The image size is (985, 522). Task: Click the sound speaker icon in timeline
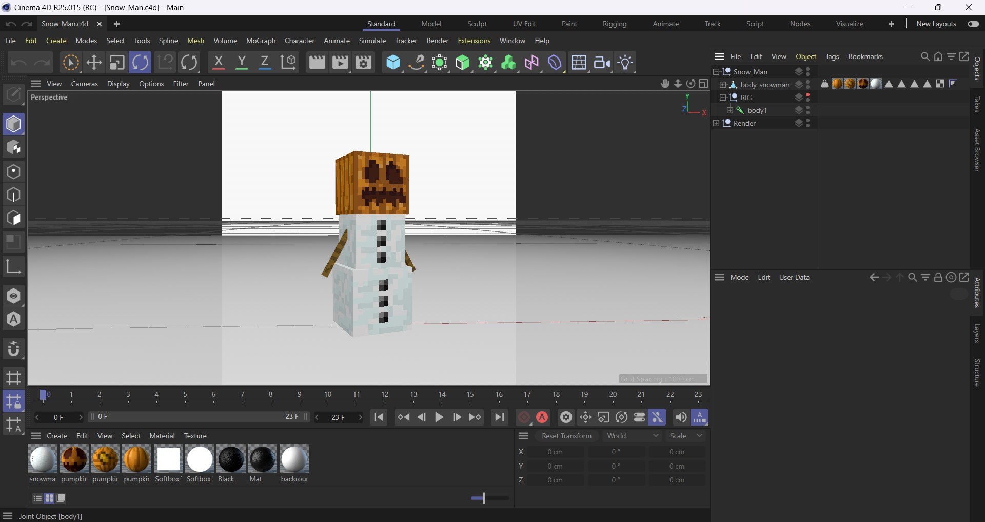pyautogui.click(x=681, y=417)
